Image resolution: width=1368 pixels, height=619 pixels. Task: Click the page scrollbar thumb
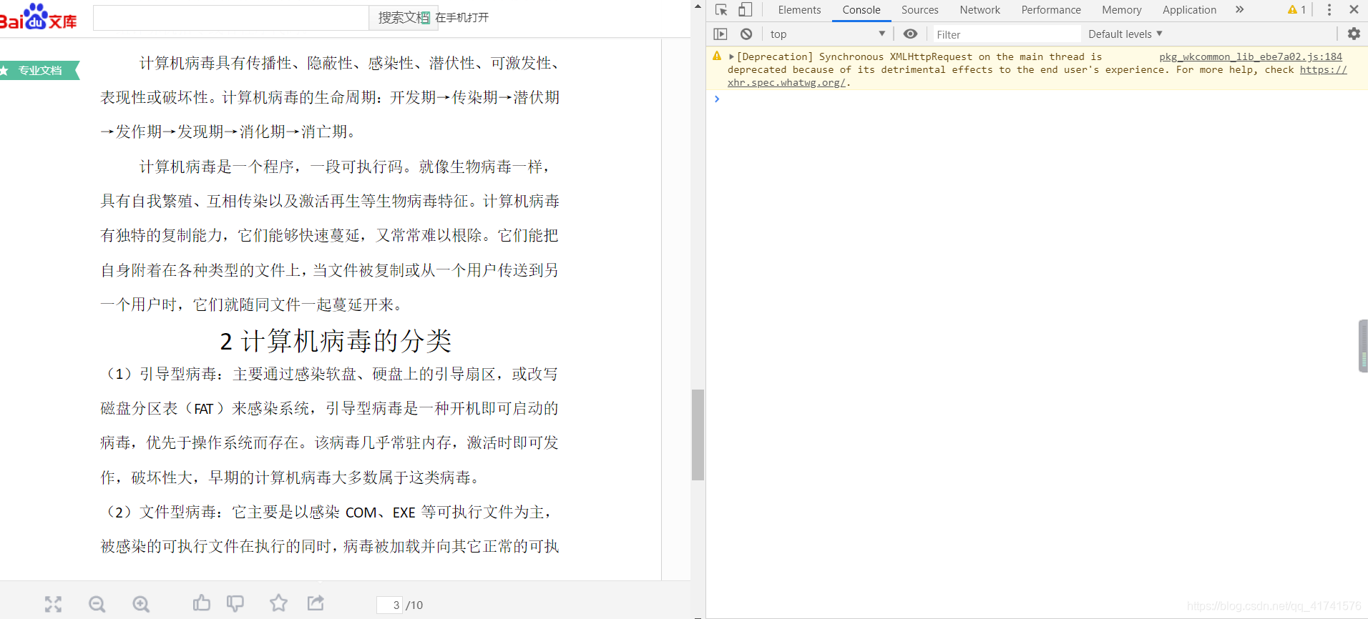coord(698,435)
